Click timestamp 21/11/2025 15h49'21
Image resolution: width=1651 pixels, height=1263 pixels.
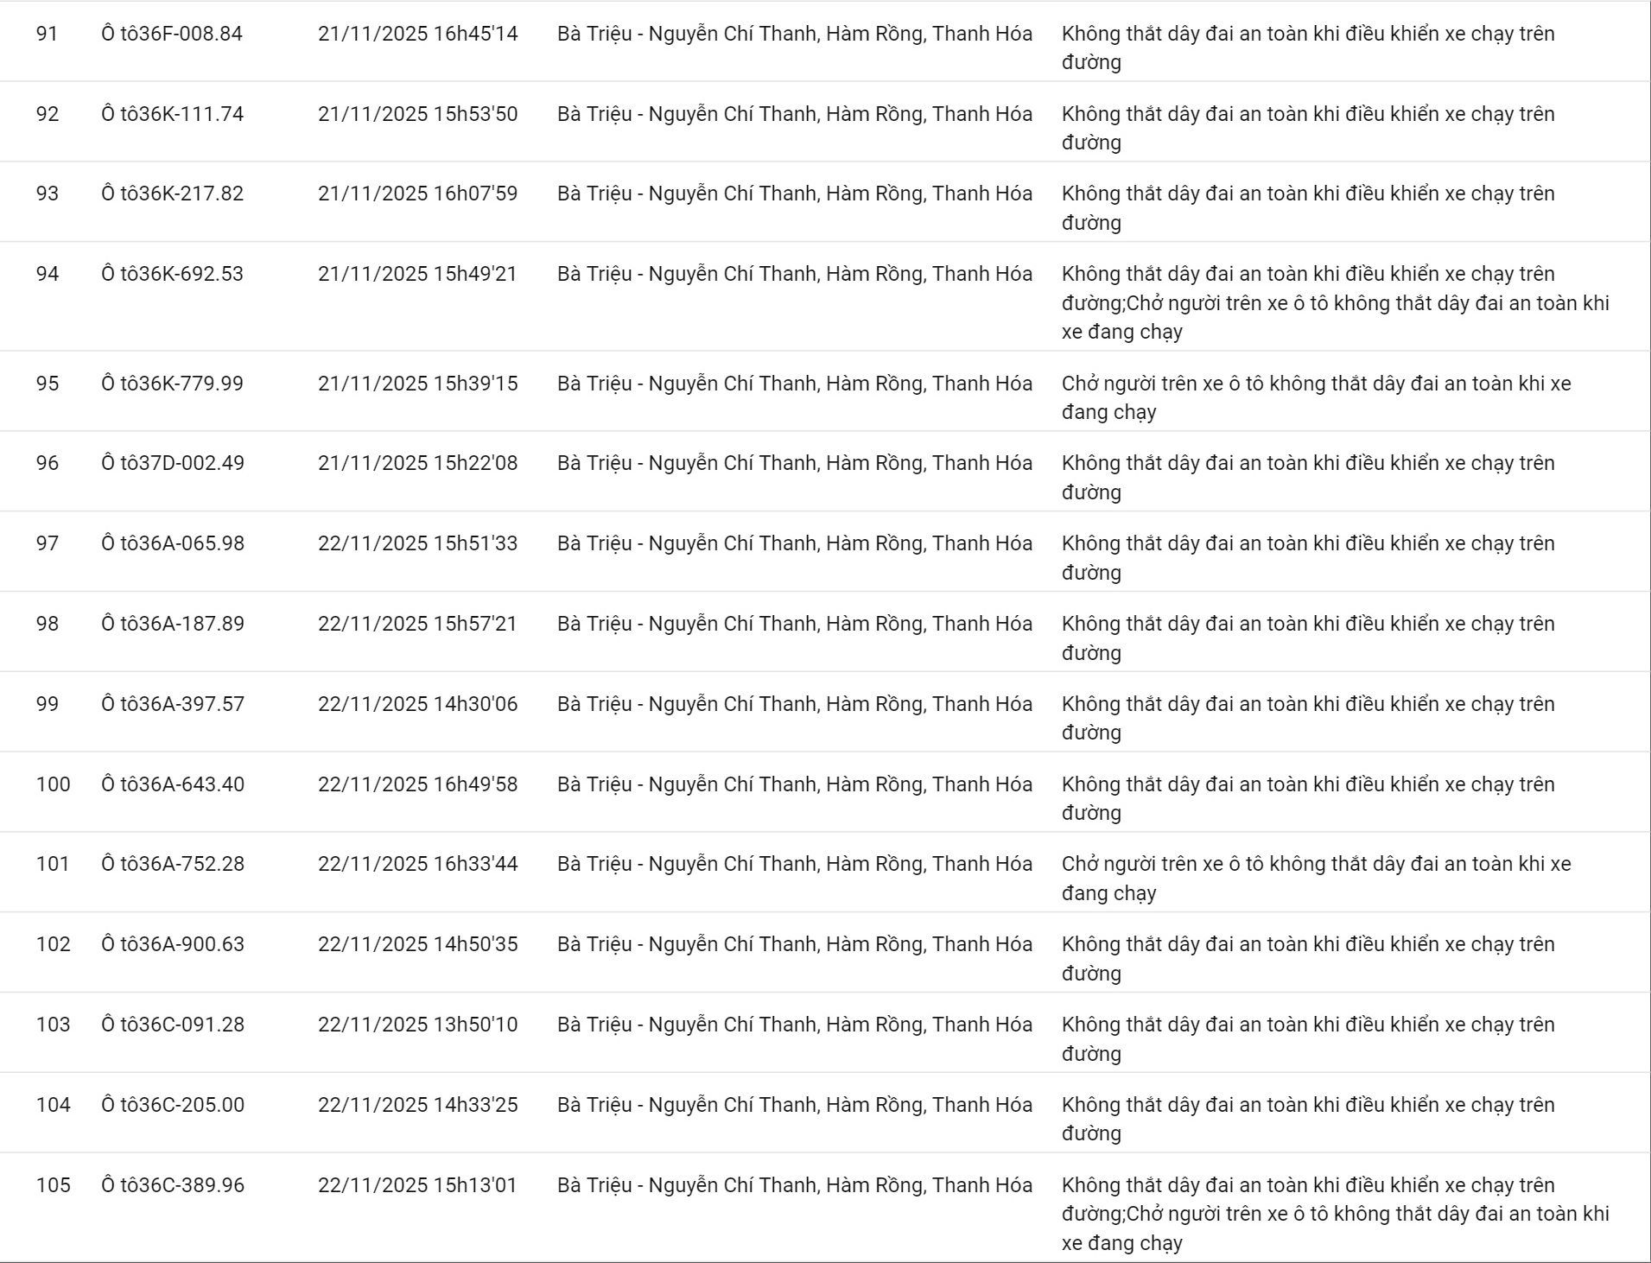(x=417, y=274)
